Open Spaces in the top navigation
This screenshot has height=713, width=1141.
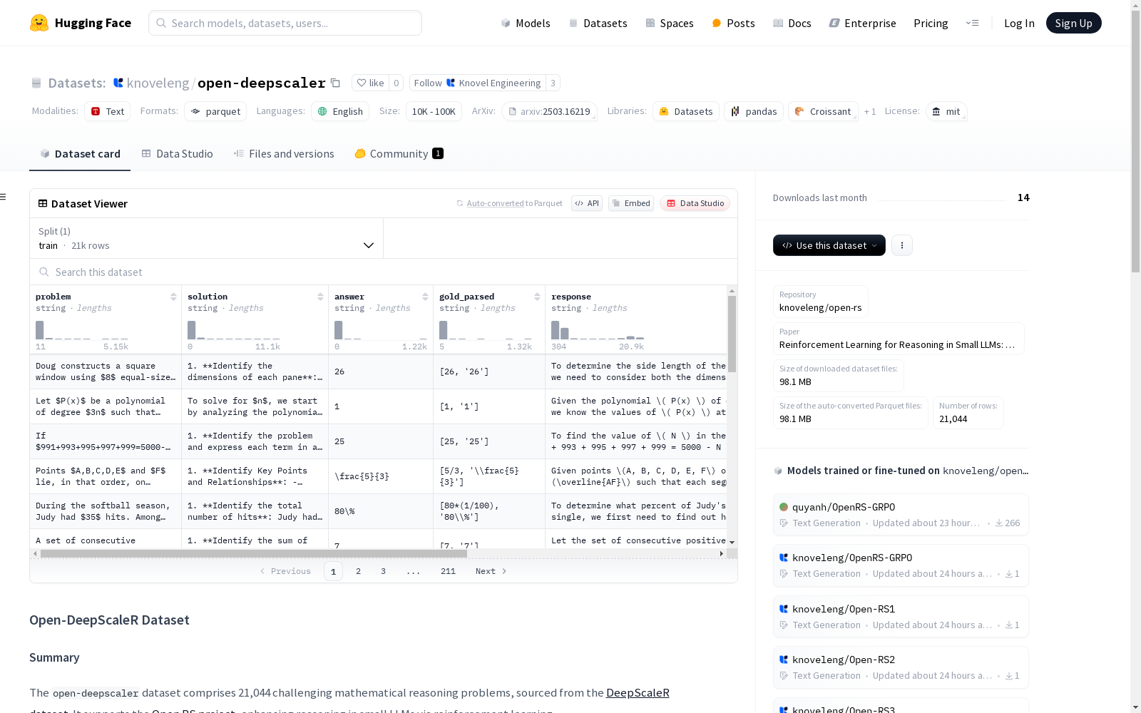pos(670,23)
